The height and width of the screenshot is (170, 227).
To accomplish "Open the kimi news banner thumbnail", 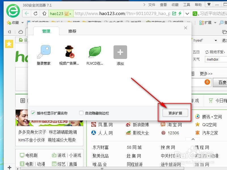I will pyautogui.click(x=49, y=118).
